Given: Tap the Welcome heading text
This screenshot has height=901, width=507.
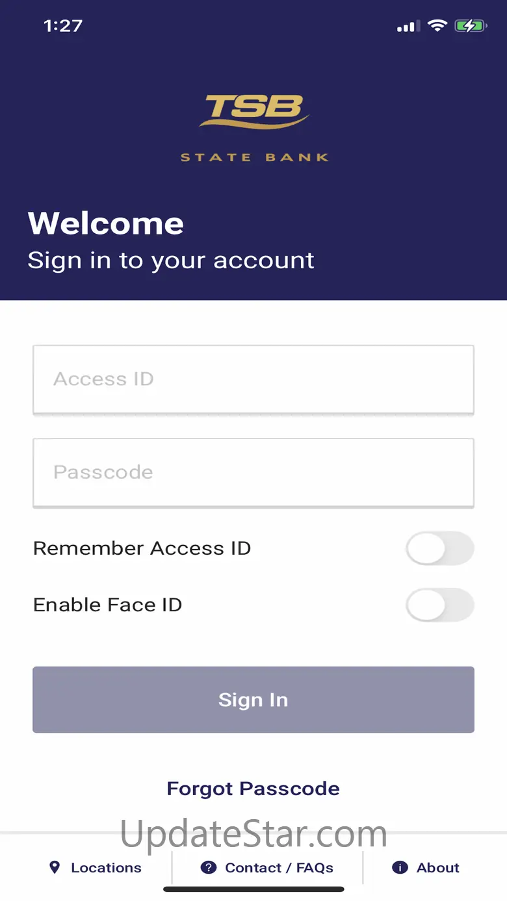Looking at the screenshot, I should click(x=106, y=223).
